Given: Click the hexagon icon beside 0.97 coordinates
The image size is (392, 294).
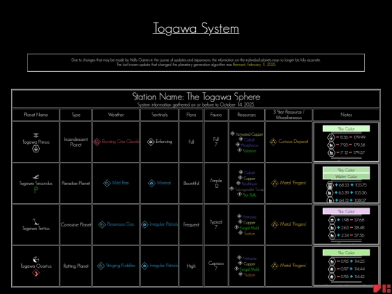Looking at the screenshot, I should (332, 269).
